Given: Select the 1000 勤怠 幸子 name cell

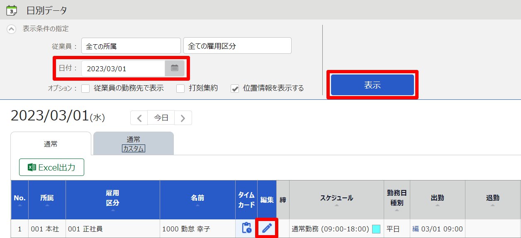Looking at the screenshot, I should pyautogui.click(x=197, y=229).
